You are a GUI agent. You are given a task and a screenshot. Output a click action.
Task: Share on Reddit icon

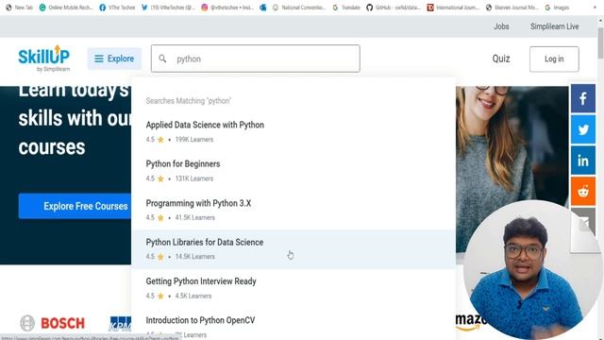[583, 191]
